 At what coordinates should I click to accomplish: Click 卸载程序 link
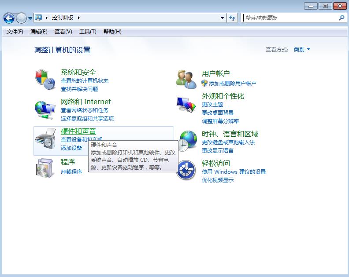[x=71, y=172]
